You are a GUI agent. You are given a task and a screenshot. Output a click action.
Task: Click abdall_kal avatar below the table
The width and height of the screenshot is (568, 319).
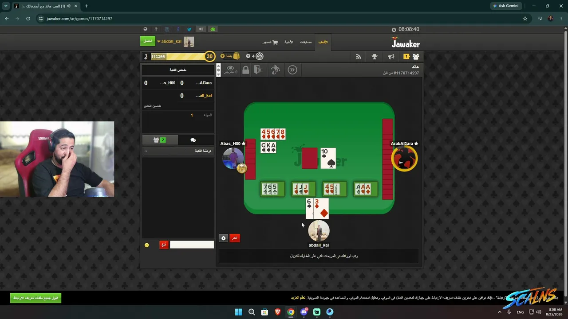319,231
